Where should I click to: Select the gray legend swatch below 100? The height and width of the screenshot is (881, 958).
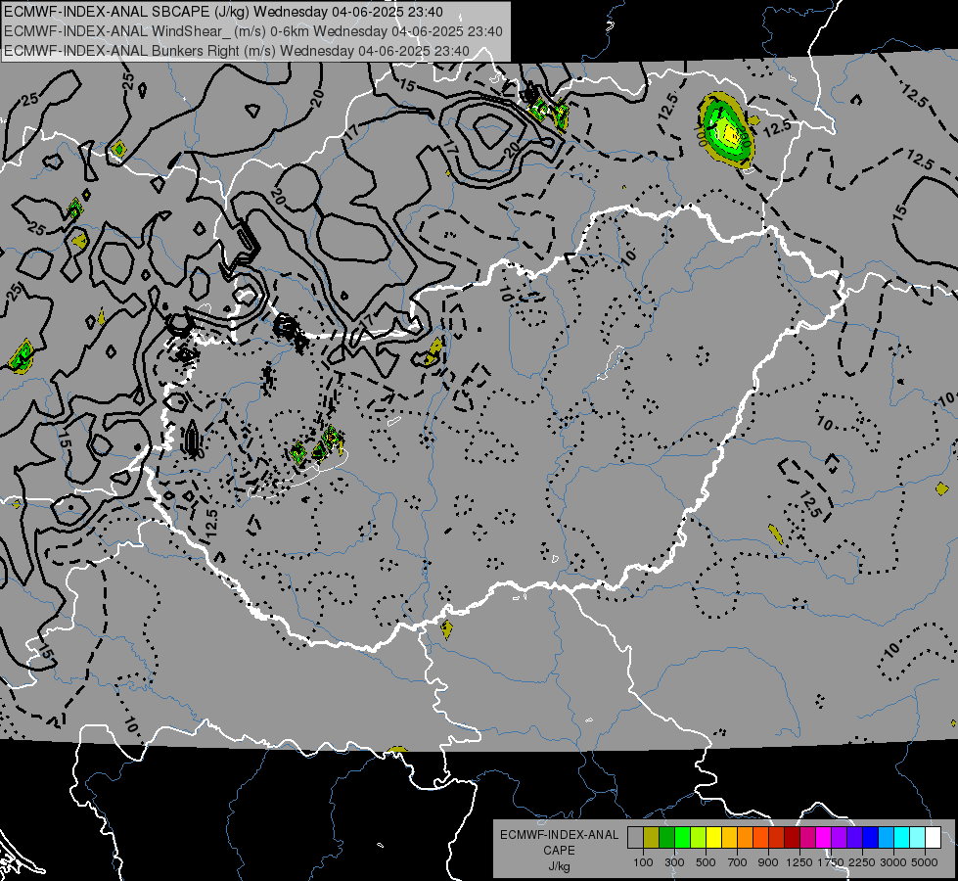pos(635,838)
